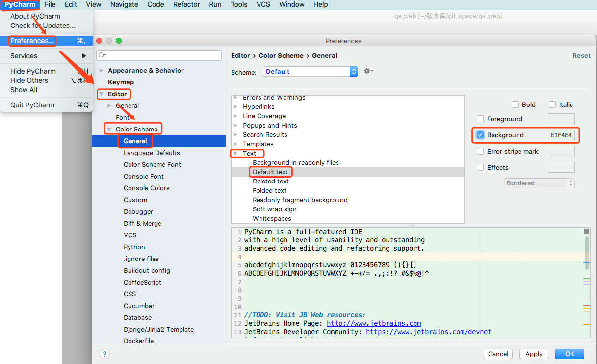This screenshot has height=364, width=597.
Task: Collapse the Color Scheme node arrow
Action: (x=109, y=129)
